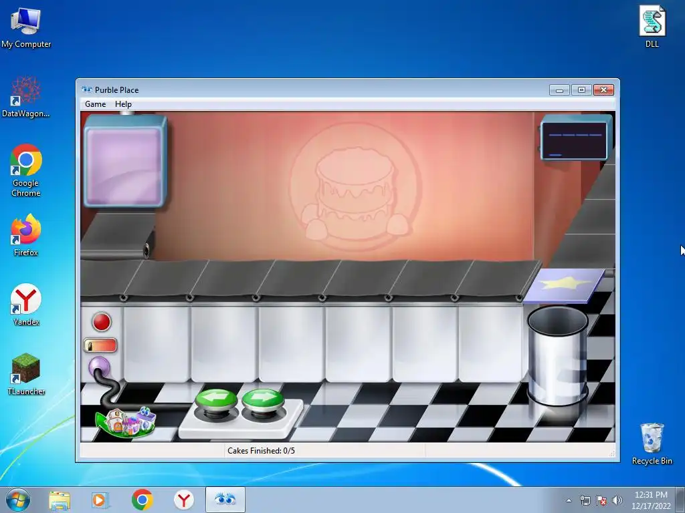Click the dark order monitor at top right
The image size is (685, 513).
(x=574, y=140)
